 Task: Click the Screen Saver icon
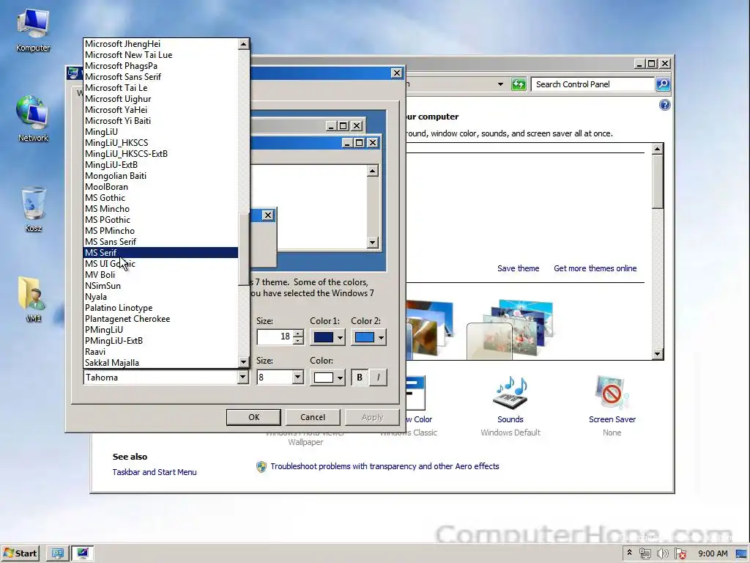(612, 393)
